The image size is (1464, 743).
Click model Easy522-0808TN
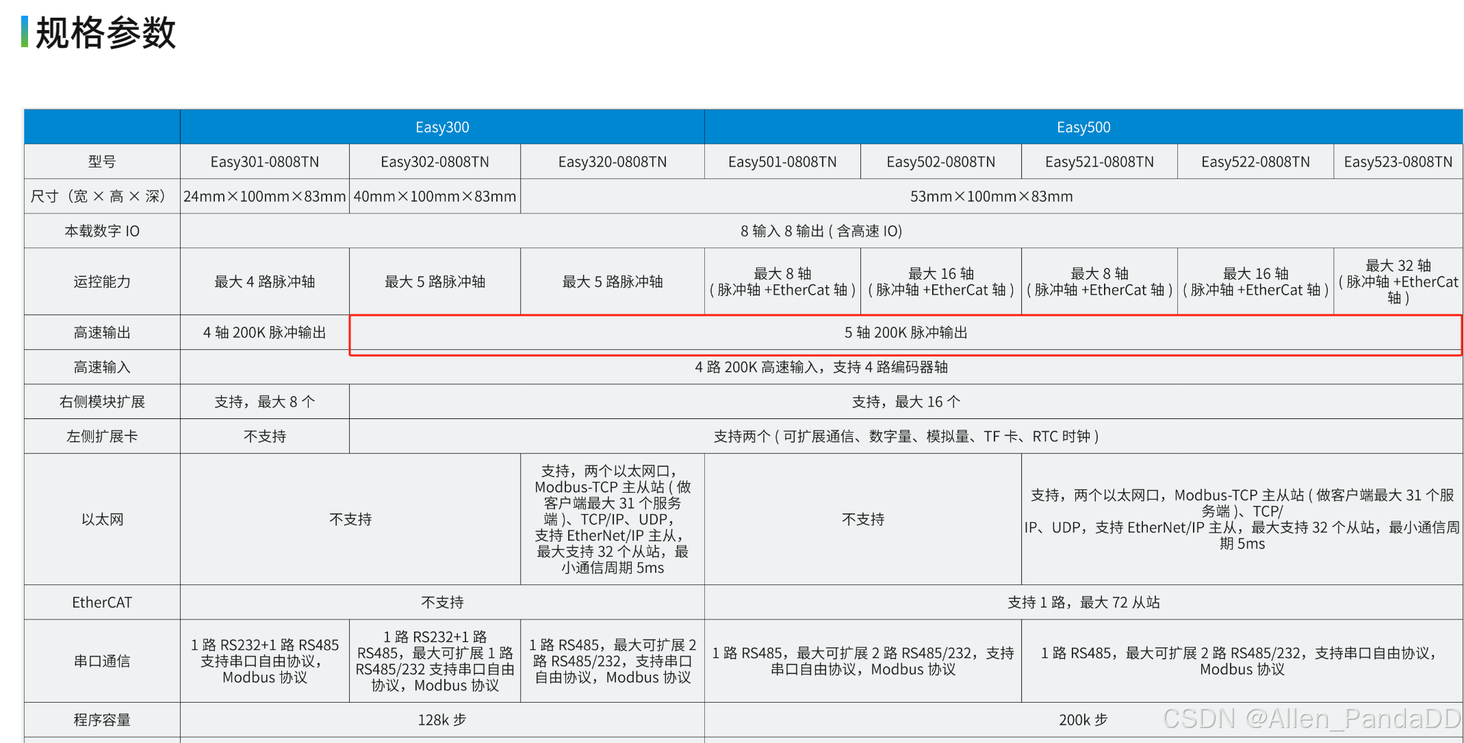tap(1255, 162)
